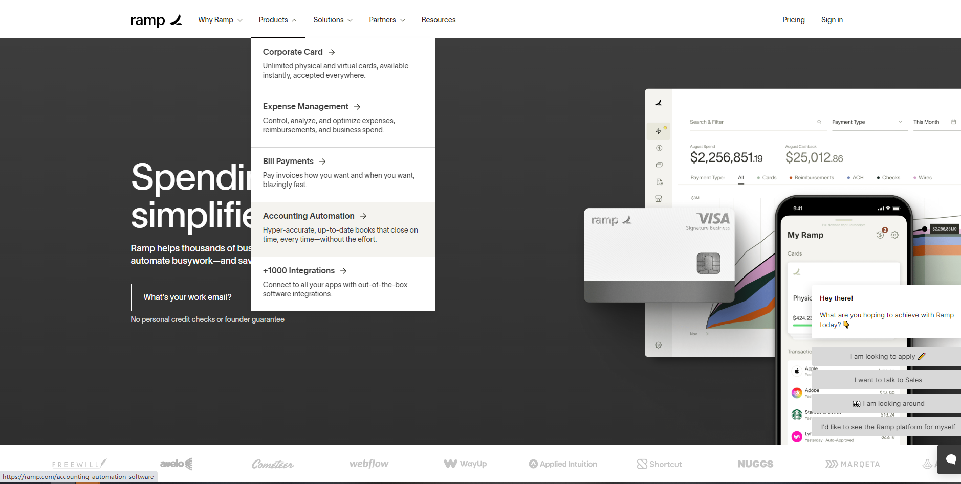Focus the work email input field
The image size is (961, 484).
[191, 297]
